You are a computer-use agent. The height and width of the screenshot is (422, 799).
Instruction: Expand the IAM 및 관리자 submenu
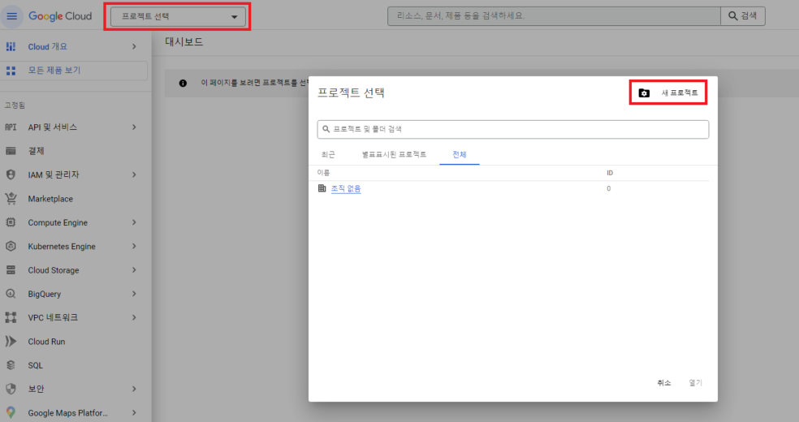(134, 174)
